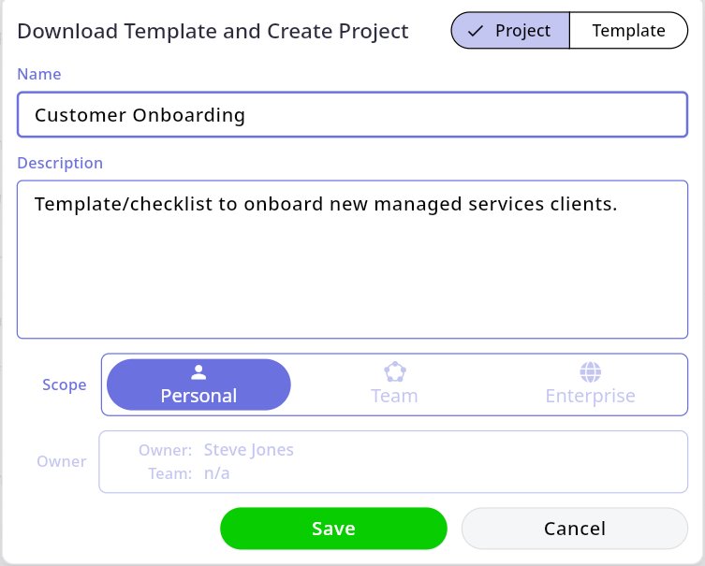Click the checkmark icon on Project toggle

[x=475, y=31]
